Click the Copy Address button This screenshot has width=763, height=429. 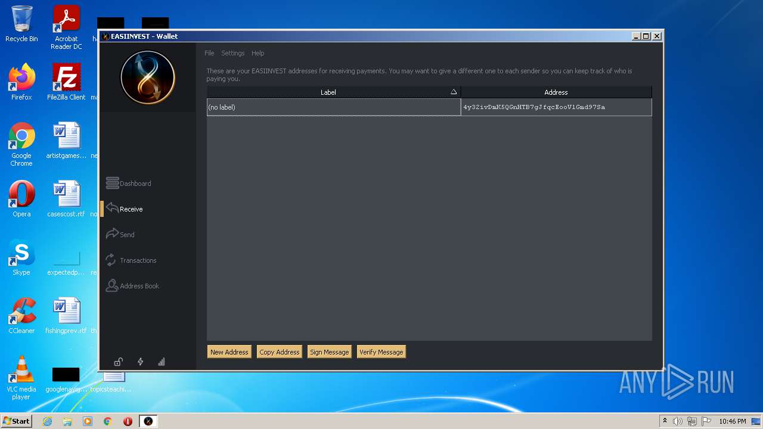click(x=279, y=352)
